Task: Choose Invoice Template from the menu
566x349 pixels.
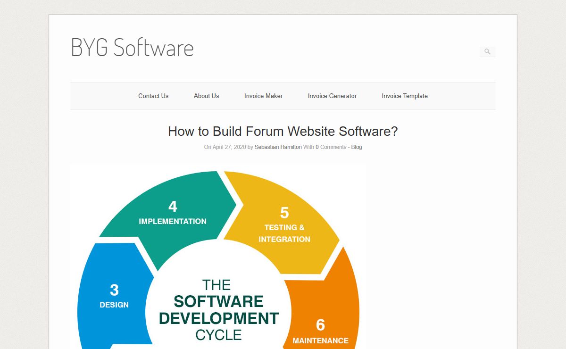Action: coord(405,96)
